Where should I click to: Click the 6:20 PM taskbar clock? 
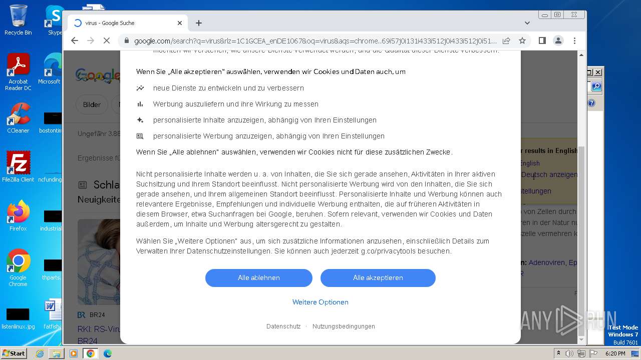pos(615,353)
